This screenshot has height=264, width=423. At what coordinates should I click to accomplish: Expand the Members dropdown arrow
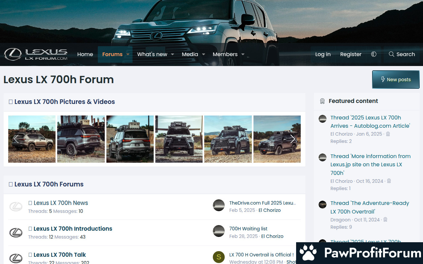click(x=243, y=54)
